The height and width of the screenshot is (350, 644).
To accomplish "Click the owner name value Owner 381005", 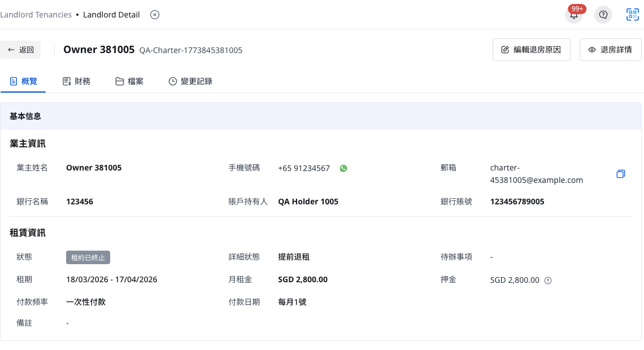I will (x=94, y=168).
